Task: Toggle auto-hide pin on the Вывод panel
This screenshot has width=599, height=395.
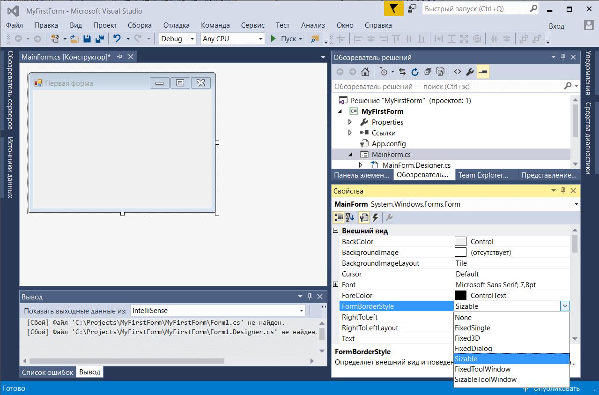Action: [310, 297]
